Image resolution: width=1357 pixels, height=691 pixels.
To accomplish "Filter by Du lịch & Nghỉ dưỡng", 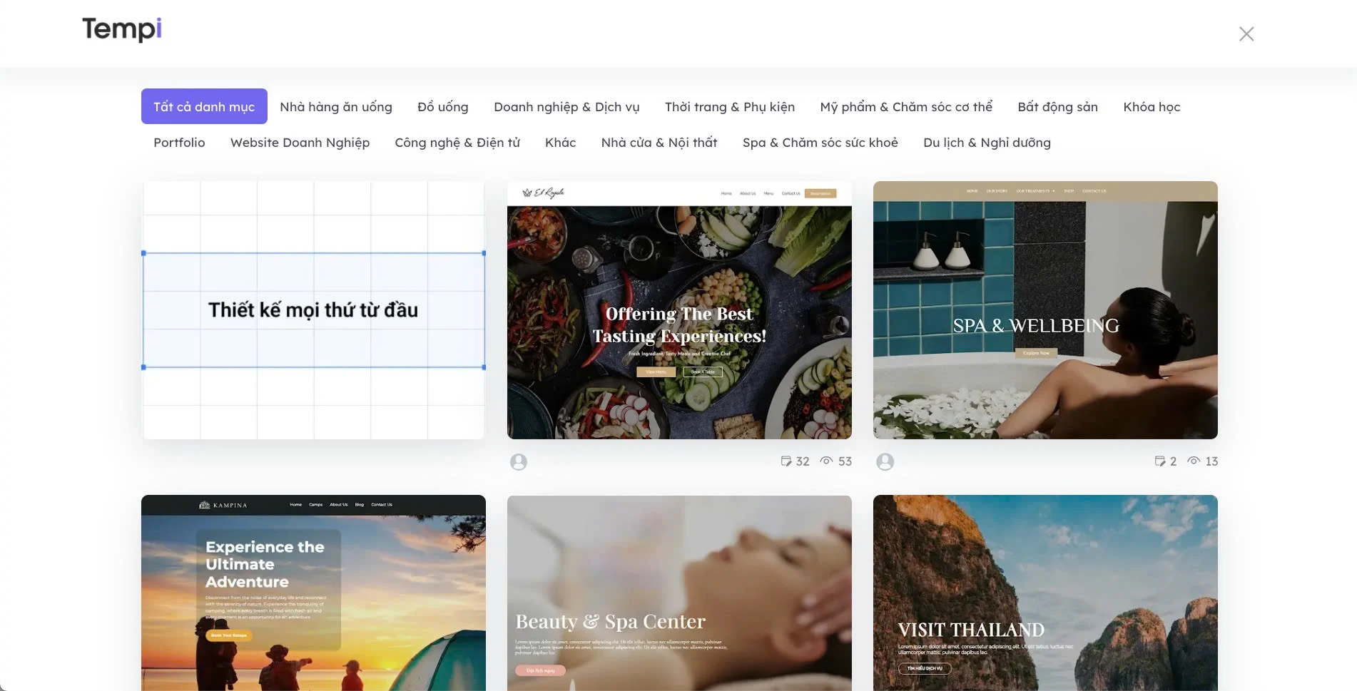I will [986, 142].
